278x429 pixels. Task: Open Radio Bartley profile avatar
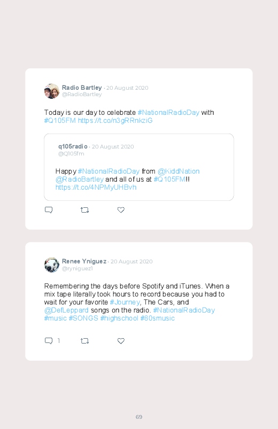(52, 91)
